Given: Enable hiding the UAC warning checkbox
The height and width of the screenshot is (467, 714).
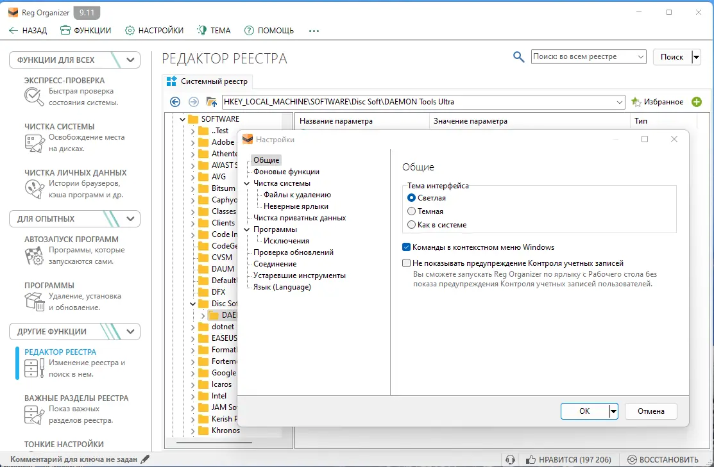Looking at the screenshot, I should coord(405,263).
